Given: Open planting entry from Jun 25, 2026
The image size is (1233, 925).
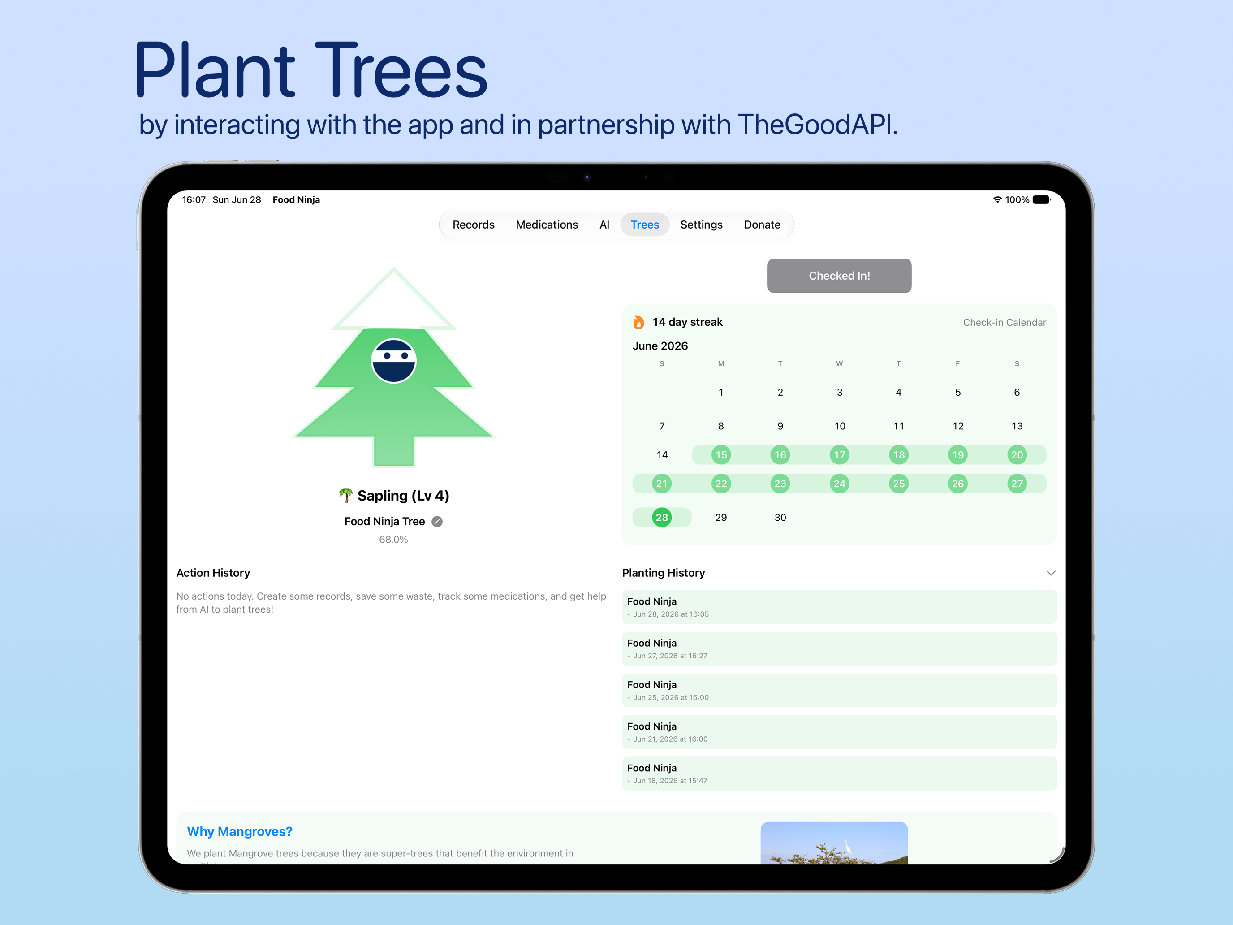Looking at the screenshot, I should click(840, 690).
